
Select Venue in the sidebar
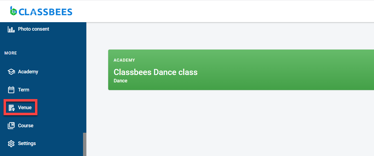coord(25,108)
